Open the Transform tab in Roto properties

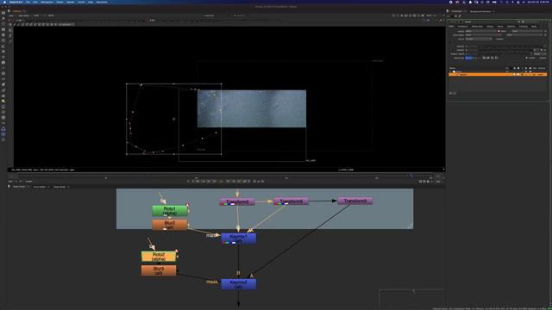462,27
